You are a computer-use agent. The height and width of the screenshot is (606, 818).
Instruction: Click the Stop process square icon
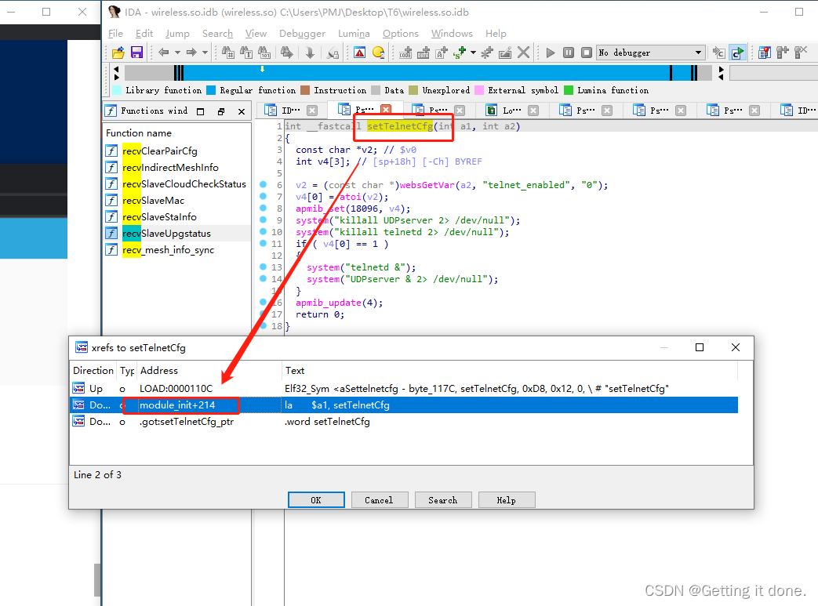[x=587, y=53]
